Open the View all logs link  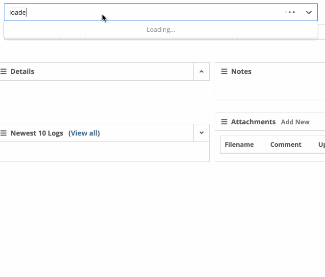(x=84, y=133)
